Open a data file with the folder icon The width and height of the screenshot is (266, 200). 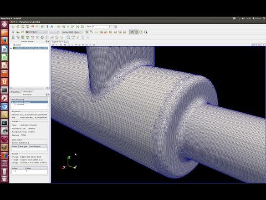tap(13, 27)
